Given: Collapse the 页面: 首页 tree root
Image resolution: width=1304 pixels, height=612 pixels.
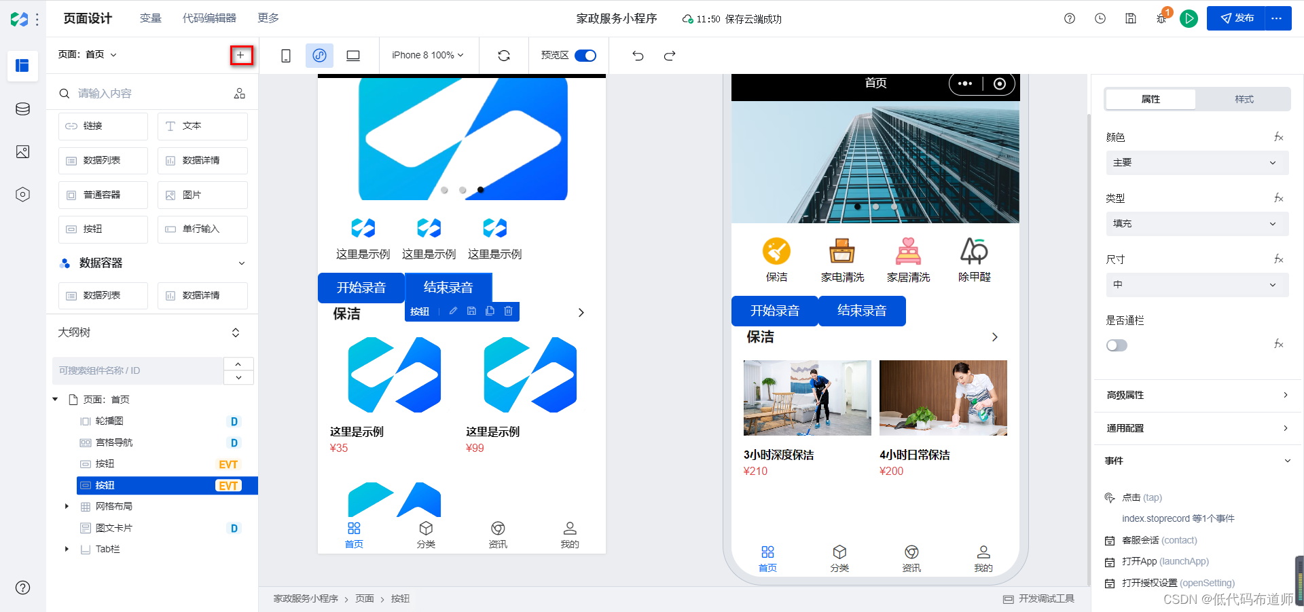Looking at the screenshot, I should coord(55,400).
